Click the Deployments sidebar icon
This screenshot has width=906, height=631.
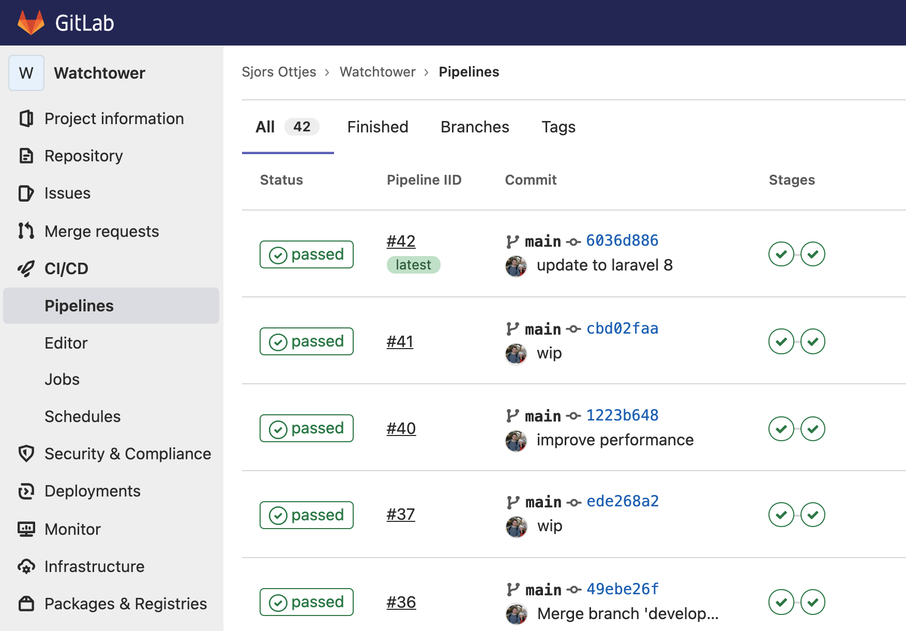click(26, 491)
